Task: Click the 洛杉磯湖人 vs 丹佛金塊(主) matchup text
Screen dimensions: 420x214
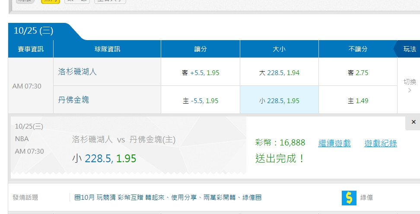Action: point(124,139)
